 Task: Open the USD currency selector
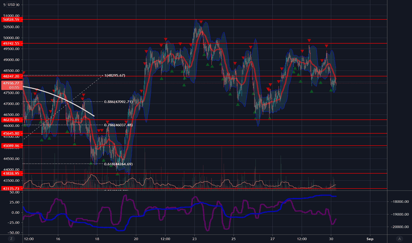11,4
